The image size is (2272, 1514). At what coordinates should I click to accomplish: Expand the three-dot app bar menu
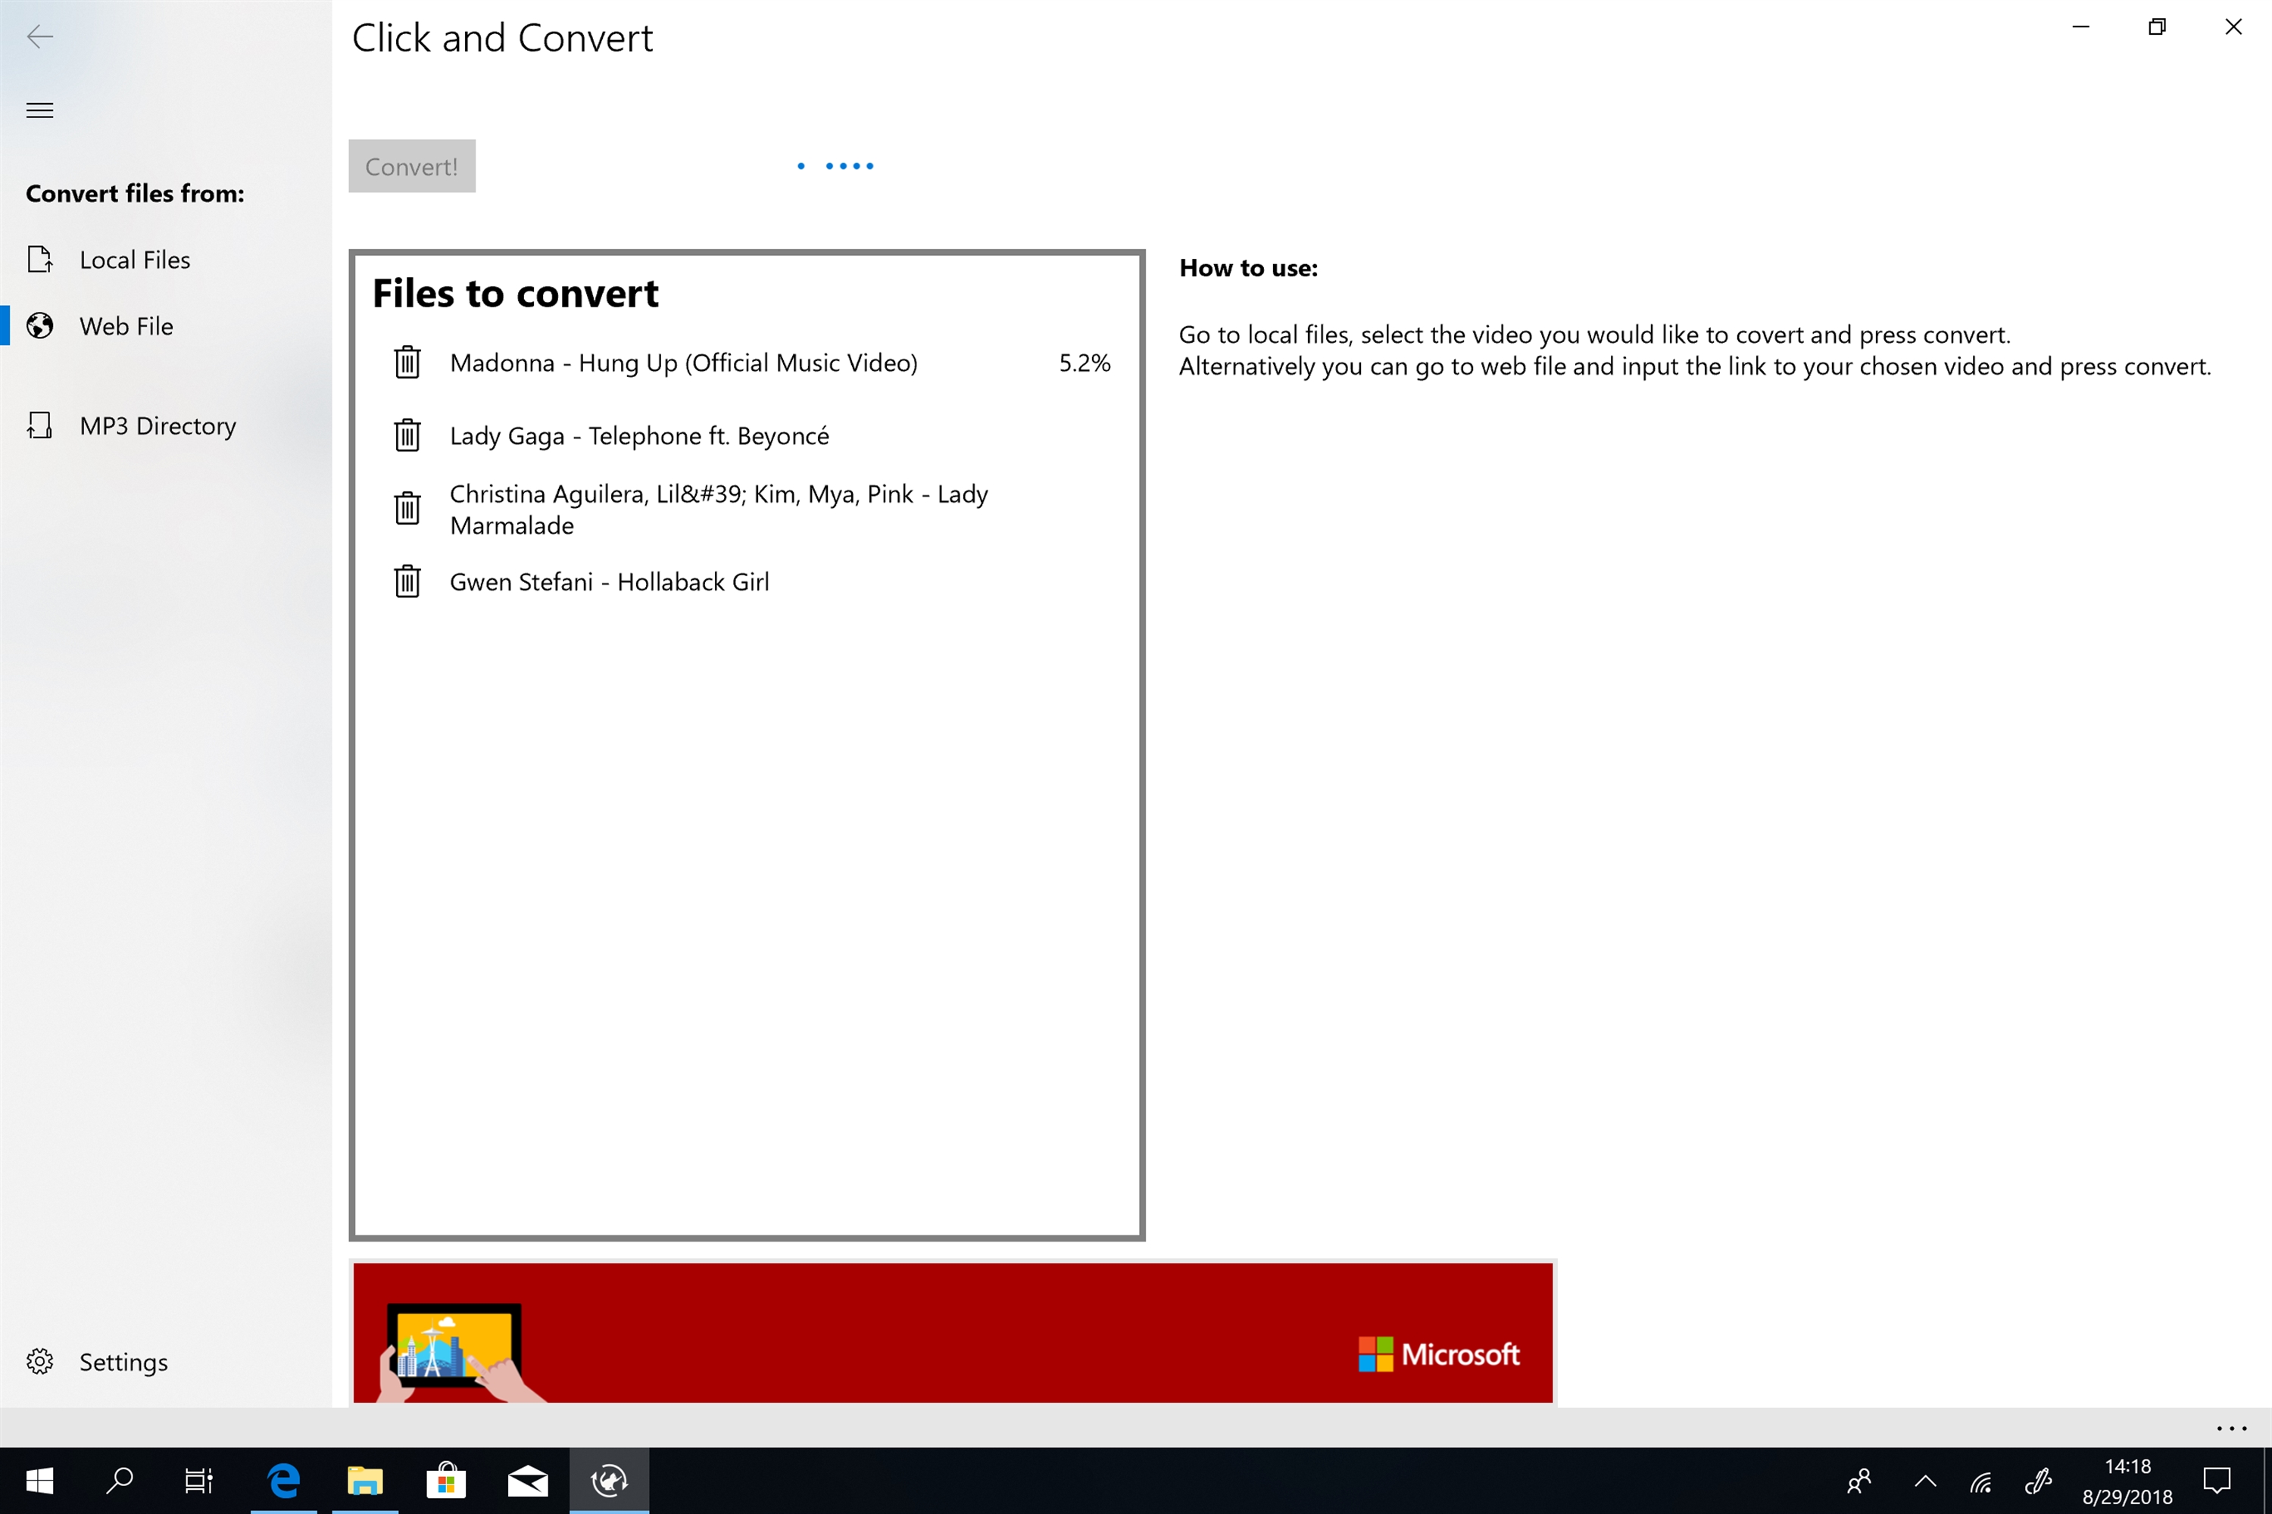(x=2230, y=1428)
